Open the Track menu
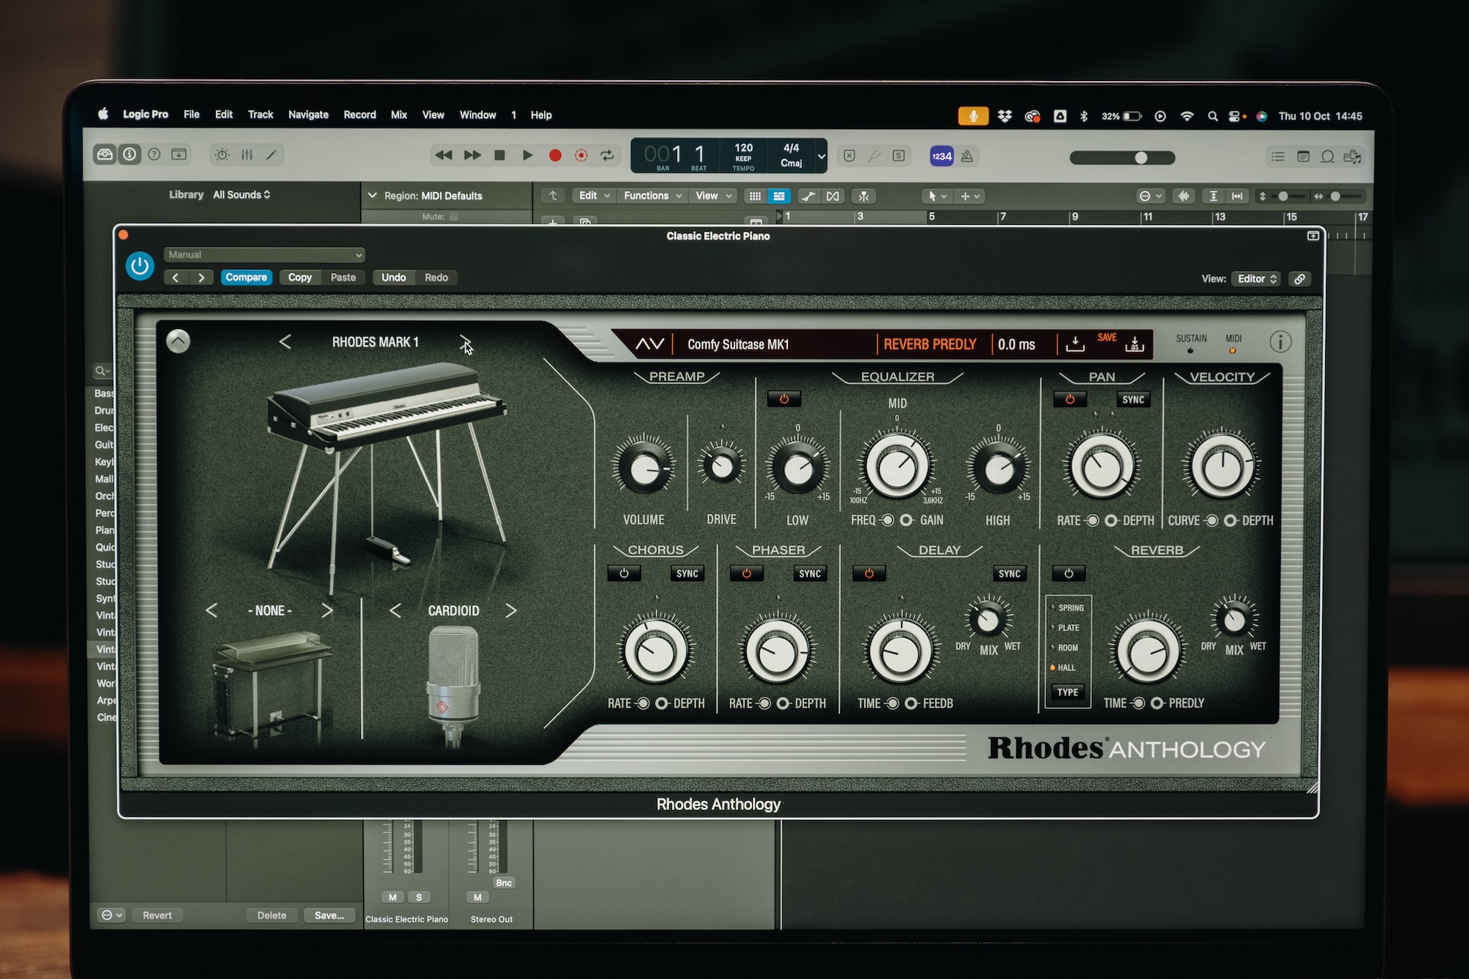Screen dimensions: 1469x979 [x=260, y=115]
